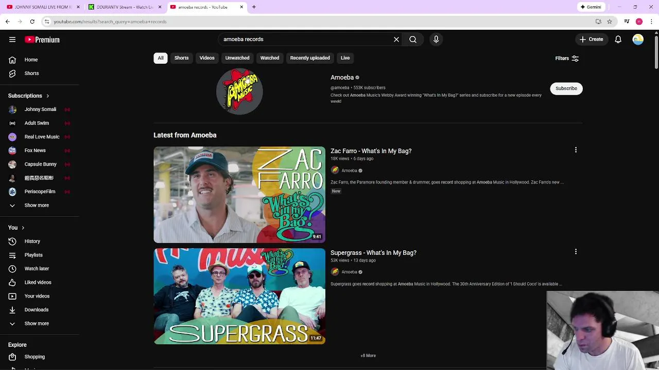
Task: Select the Live filter chip
Action: (345, 58)
